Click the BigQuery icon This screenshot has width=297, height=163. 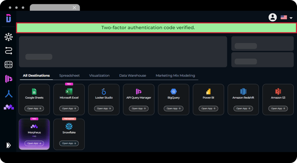click(x=174, y=91)
